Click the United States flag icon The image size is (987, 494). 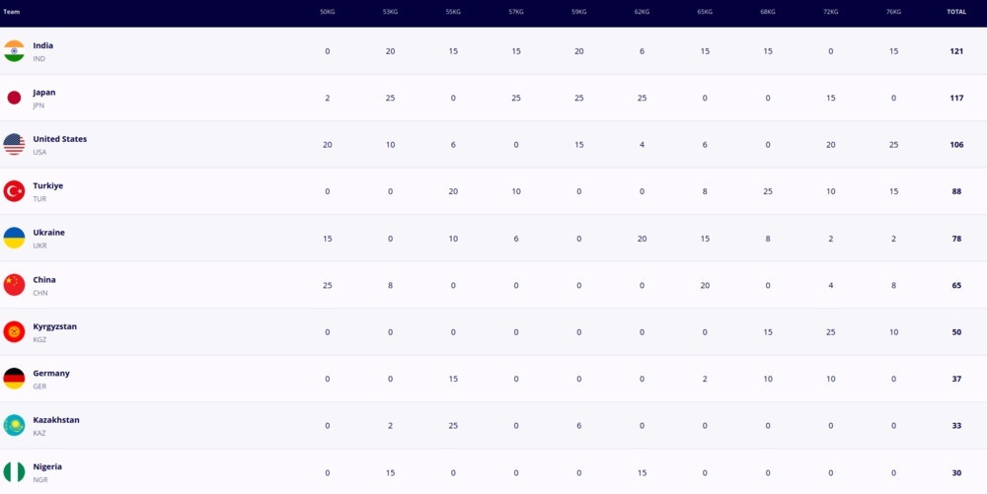click(14, 144)
